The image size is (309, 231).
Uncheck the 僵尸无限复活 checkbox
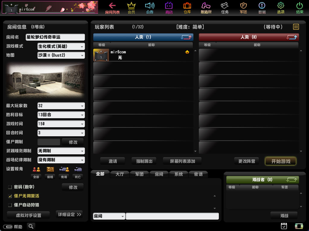[10, 196]
